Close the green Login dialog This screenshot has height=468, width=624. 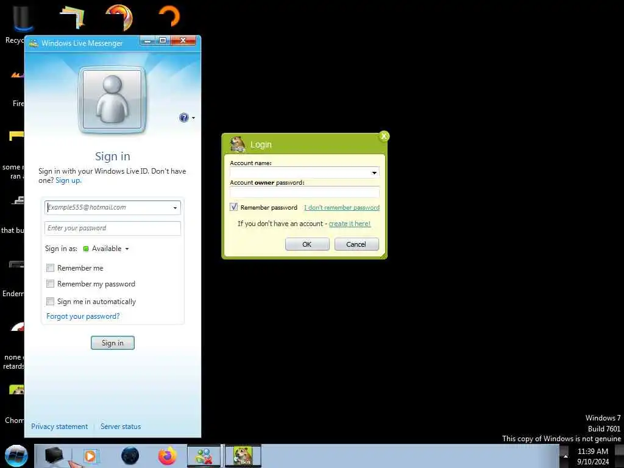tap(384, 136)
